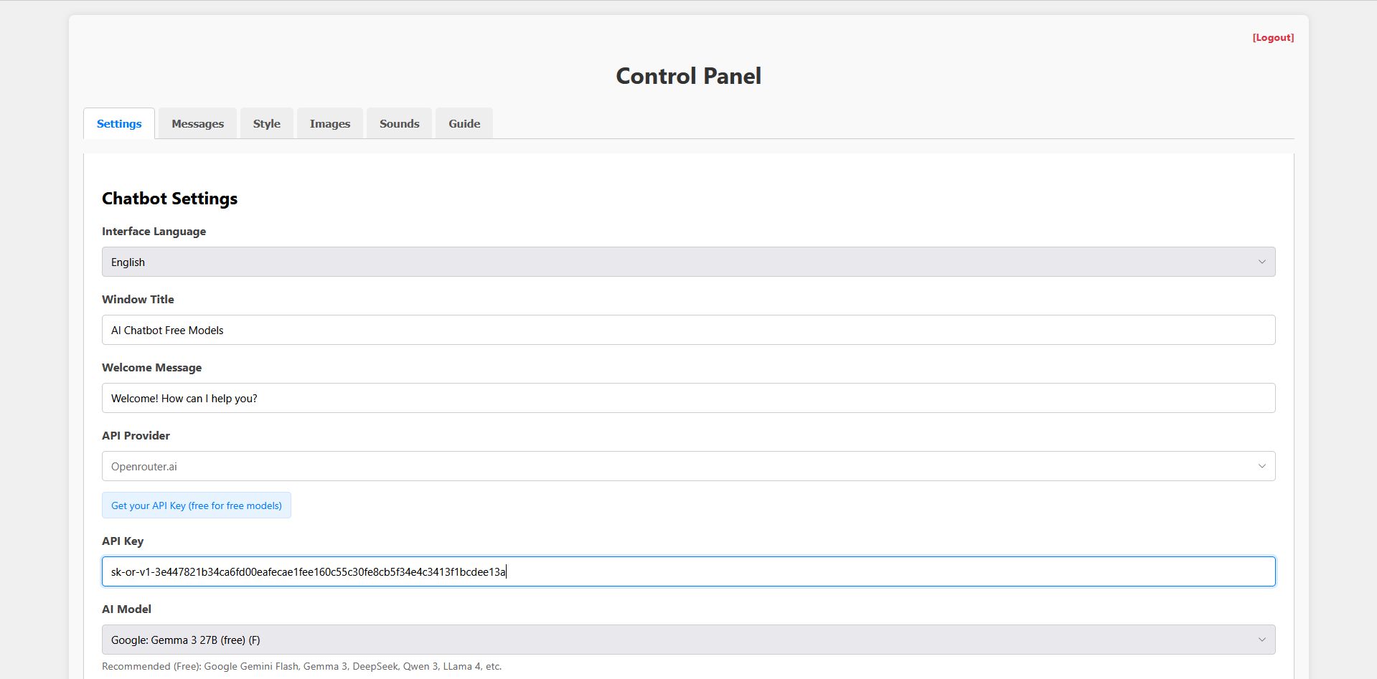The width and height of the screenshot is (1377, 679).
Task: Switch to the Messages tab
Action: coord(197,123)
